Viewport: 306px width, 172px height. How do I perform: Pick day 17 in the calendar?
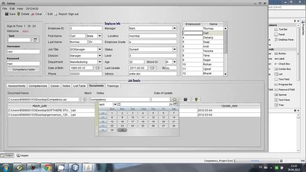pyautogui.click(x=132, y=121)
